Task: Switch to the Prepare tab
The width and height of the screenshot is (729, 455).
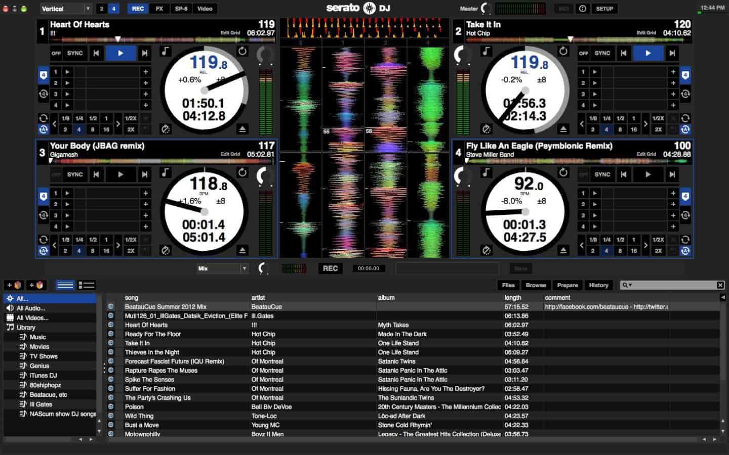Action: (x=567, y=285)
